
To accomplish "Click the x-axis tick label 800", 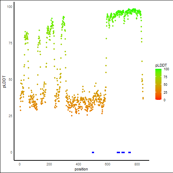I will pyautogui.click(x=137, y=164).
